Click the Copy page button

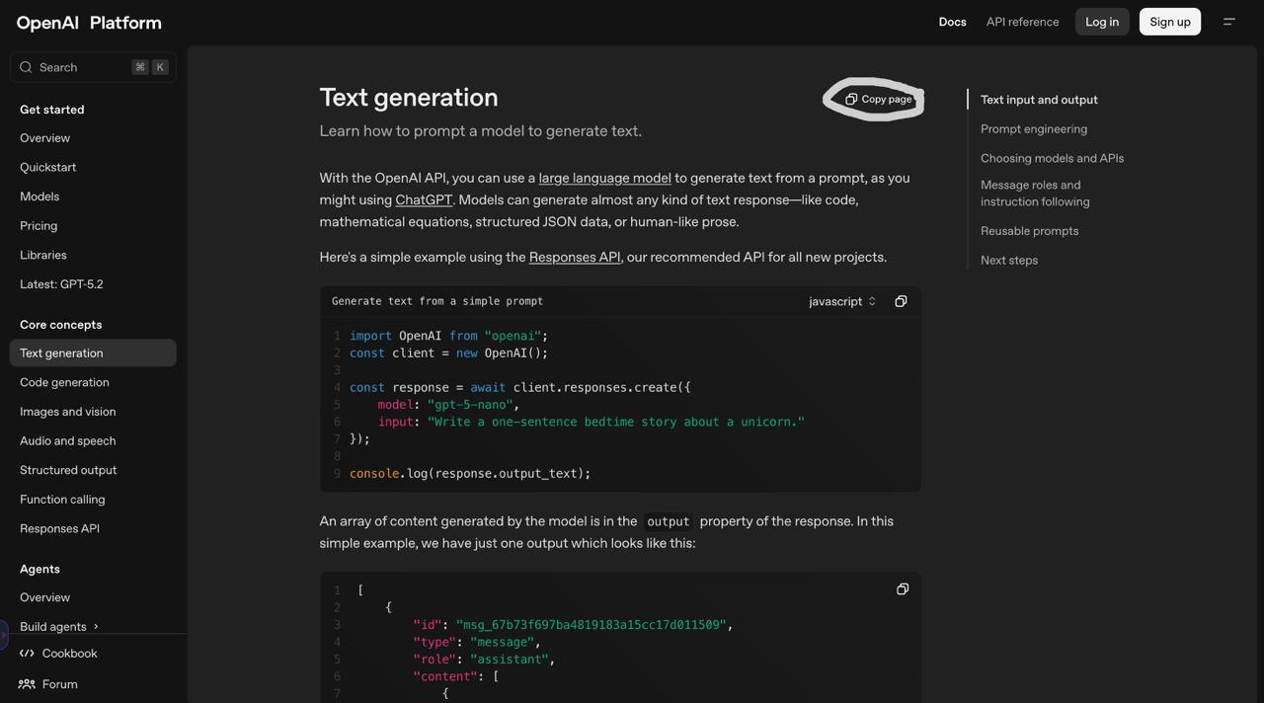pyautogui.click(x=878, y=99)
